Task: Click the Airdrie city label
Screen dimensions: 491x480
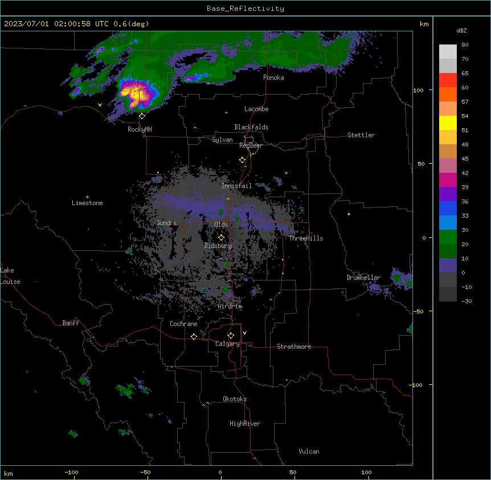Action: [230, 306]
